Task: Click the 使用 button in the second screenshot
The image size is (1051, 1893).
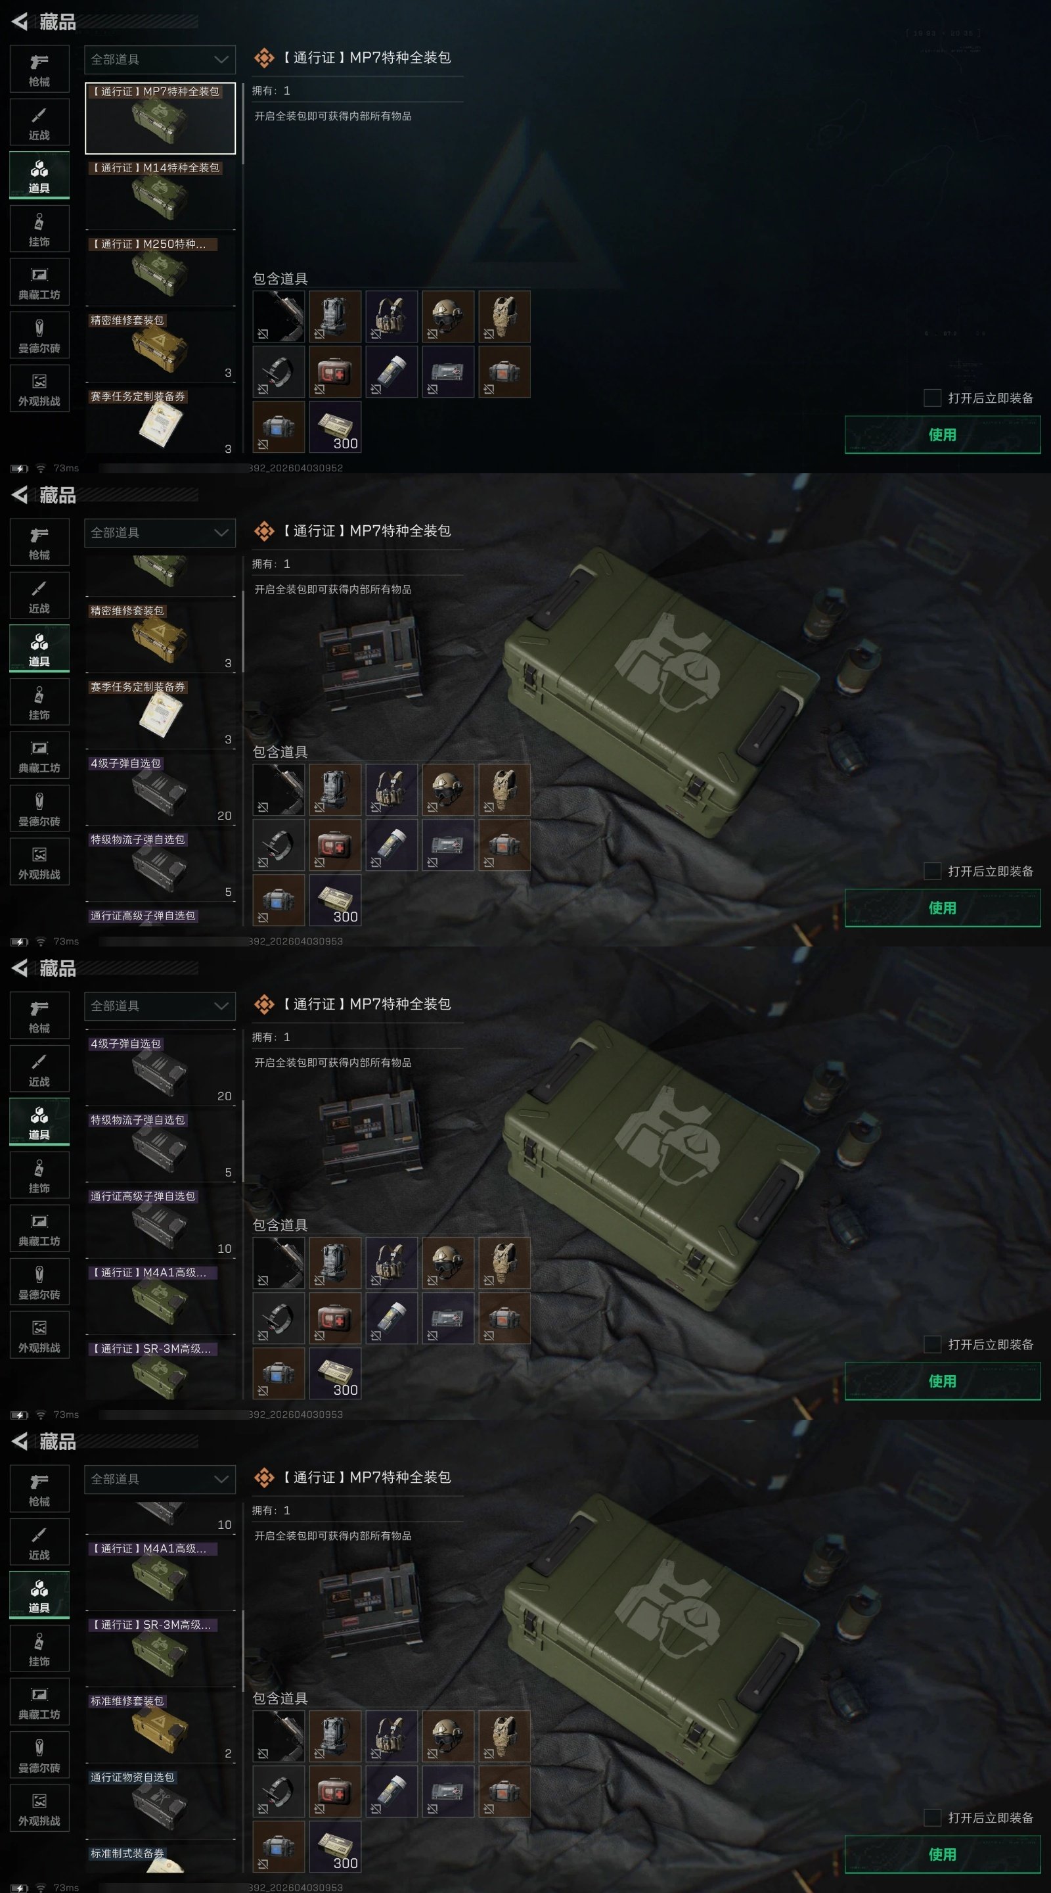Action: coord(943,908)
